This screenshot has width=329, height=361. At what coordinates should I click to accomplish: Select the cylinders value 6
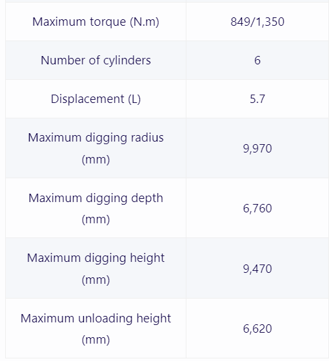pos(257,60)
